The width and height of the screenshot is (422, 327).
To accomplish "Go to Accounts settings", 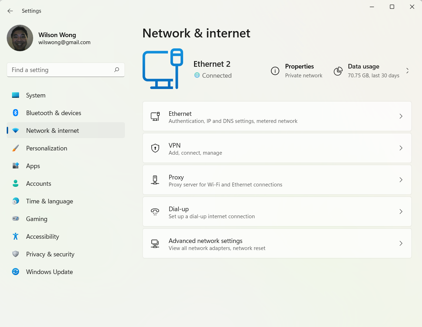I will [66, 183].
